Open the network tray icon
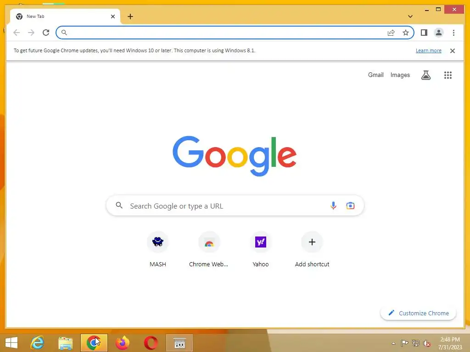Screen dimensions: 470x352 415,343
